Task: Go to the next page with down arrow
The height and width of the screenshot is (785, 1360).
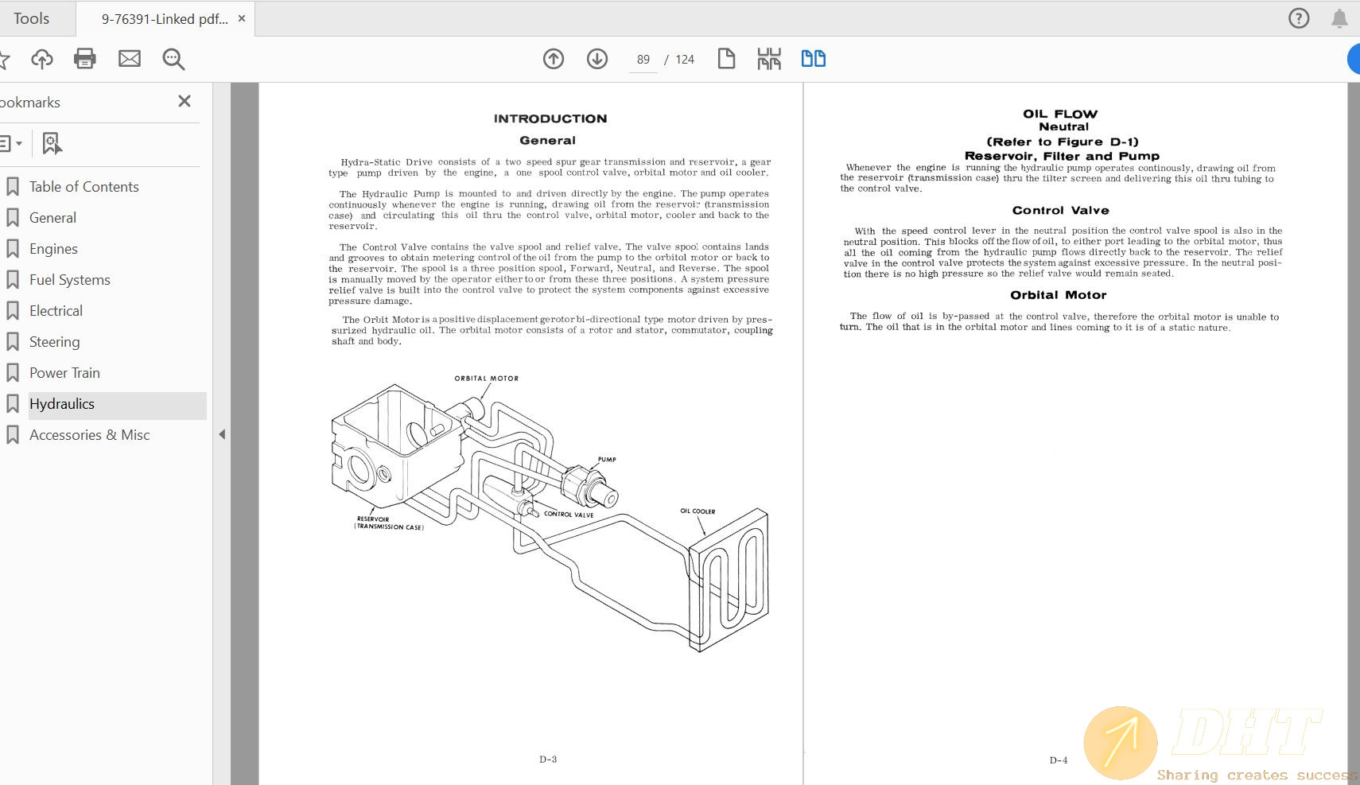Action: 596,59
